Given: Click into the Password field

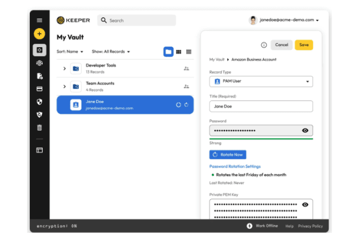Looking at the screenshot, I should [x=261, y=131].
